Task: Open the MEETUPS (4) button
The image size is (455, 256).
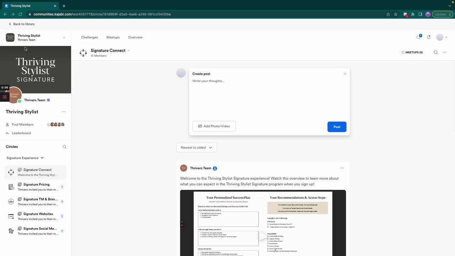Action: (x=412, y=52)
